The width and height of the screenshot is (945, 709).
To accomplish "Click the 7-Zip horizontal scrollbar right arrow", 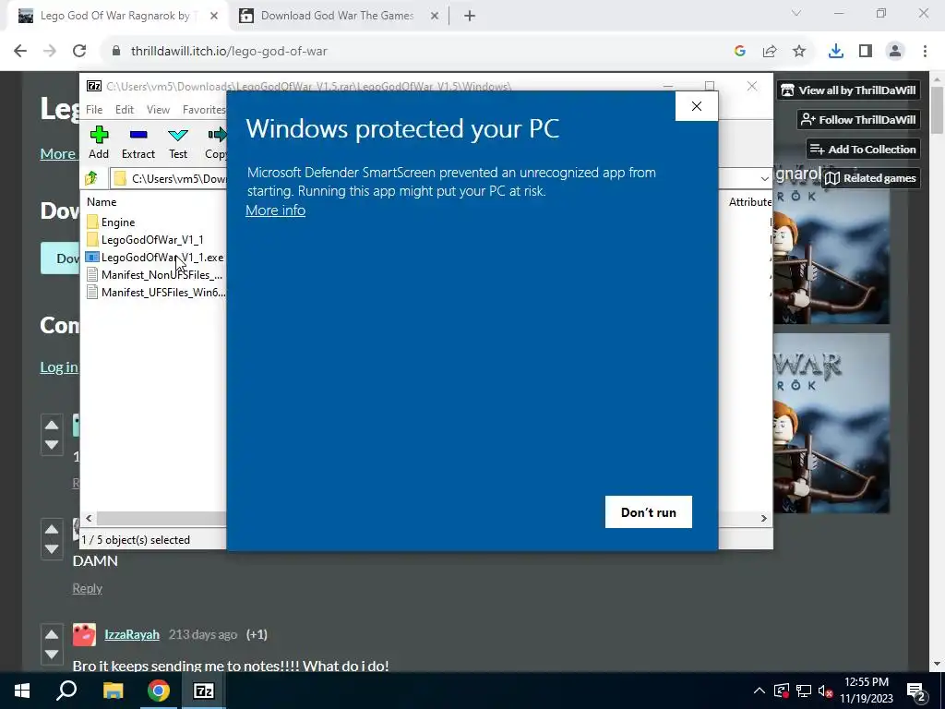I will pos(763,519).
